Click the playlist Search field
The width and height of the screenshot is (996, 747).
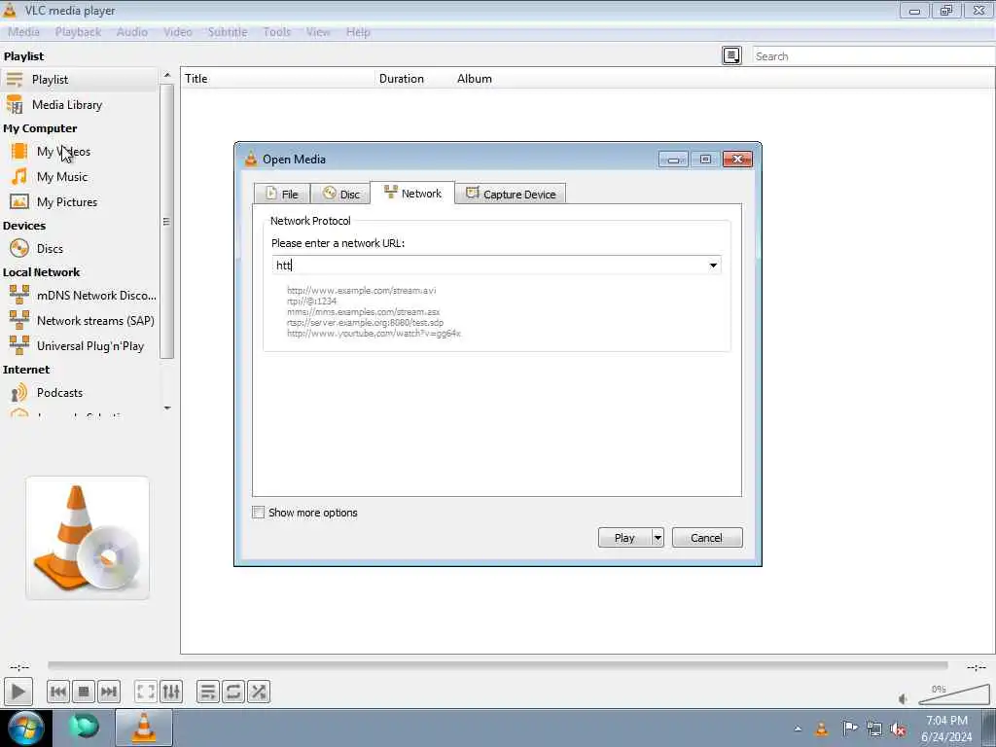873,55
